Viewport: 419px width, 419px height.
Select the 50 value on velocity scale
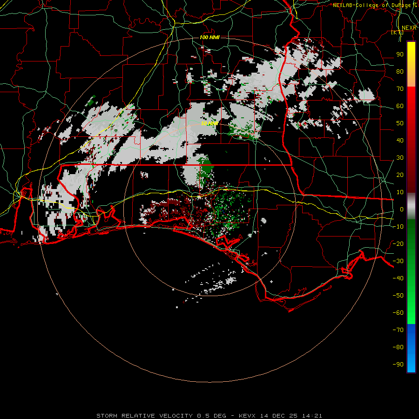(x=400, y=123)
